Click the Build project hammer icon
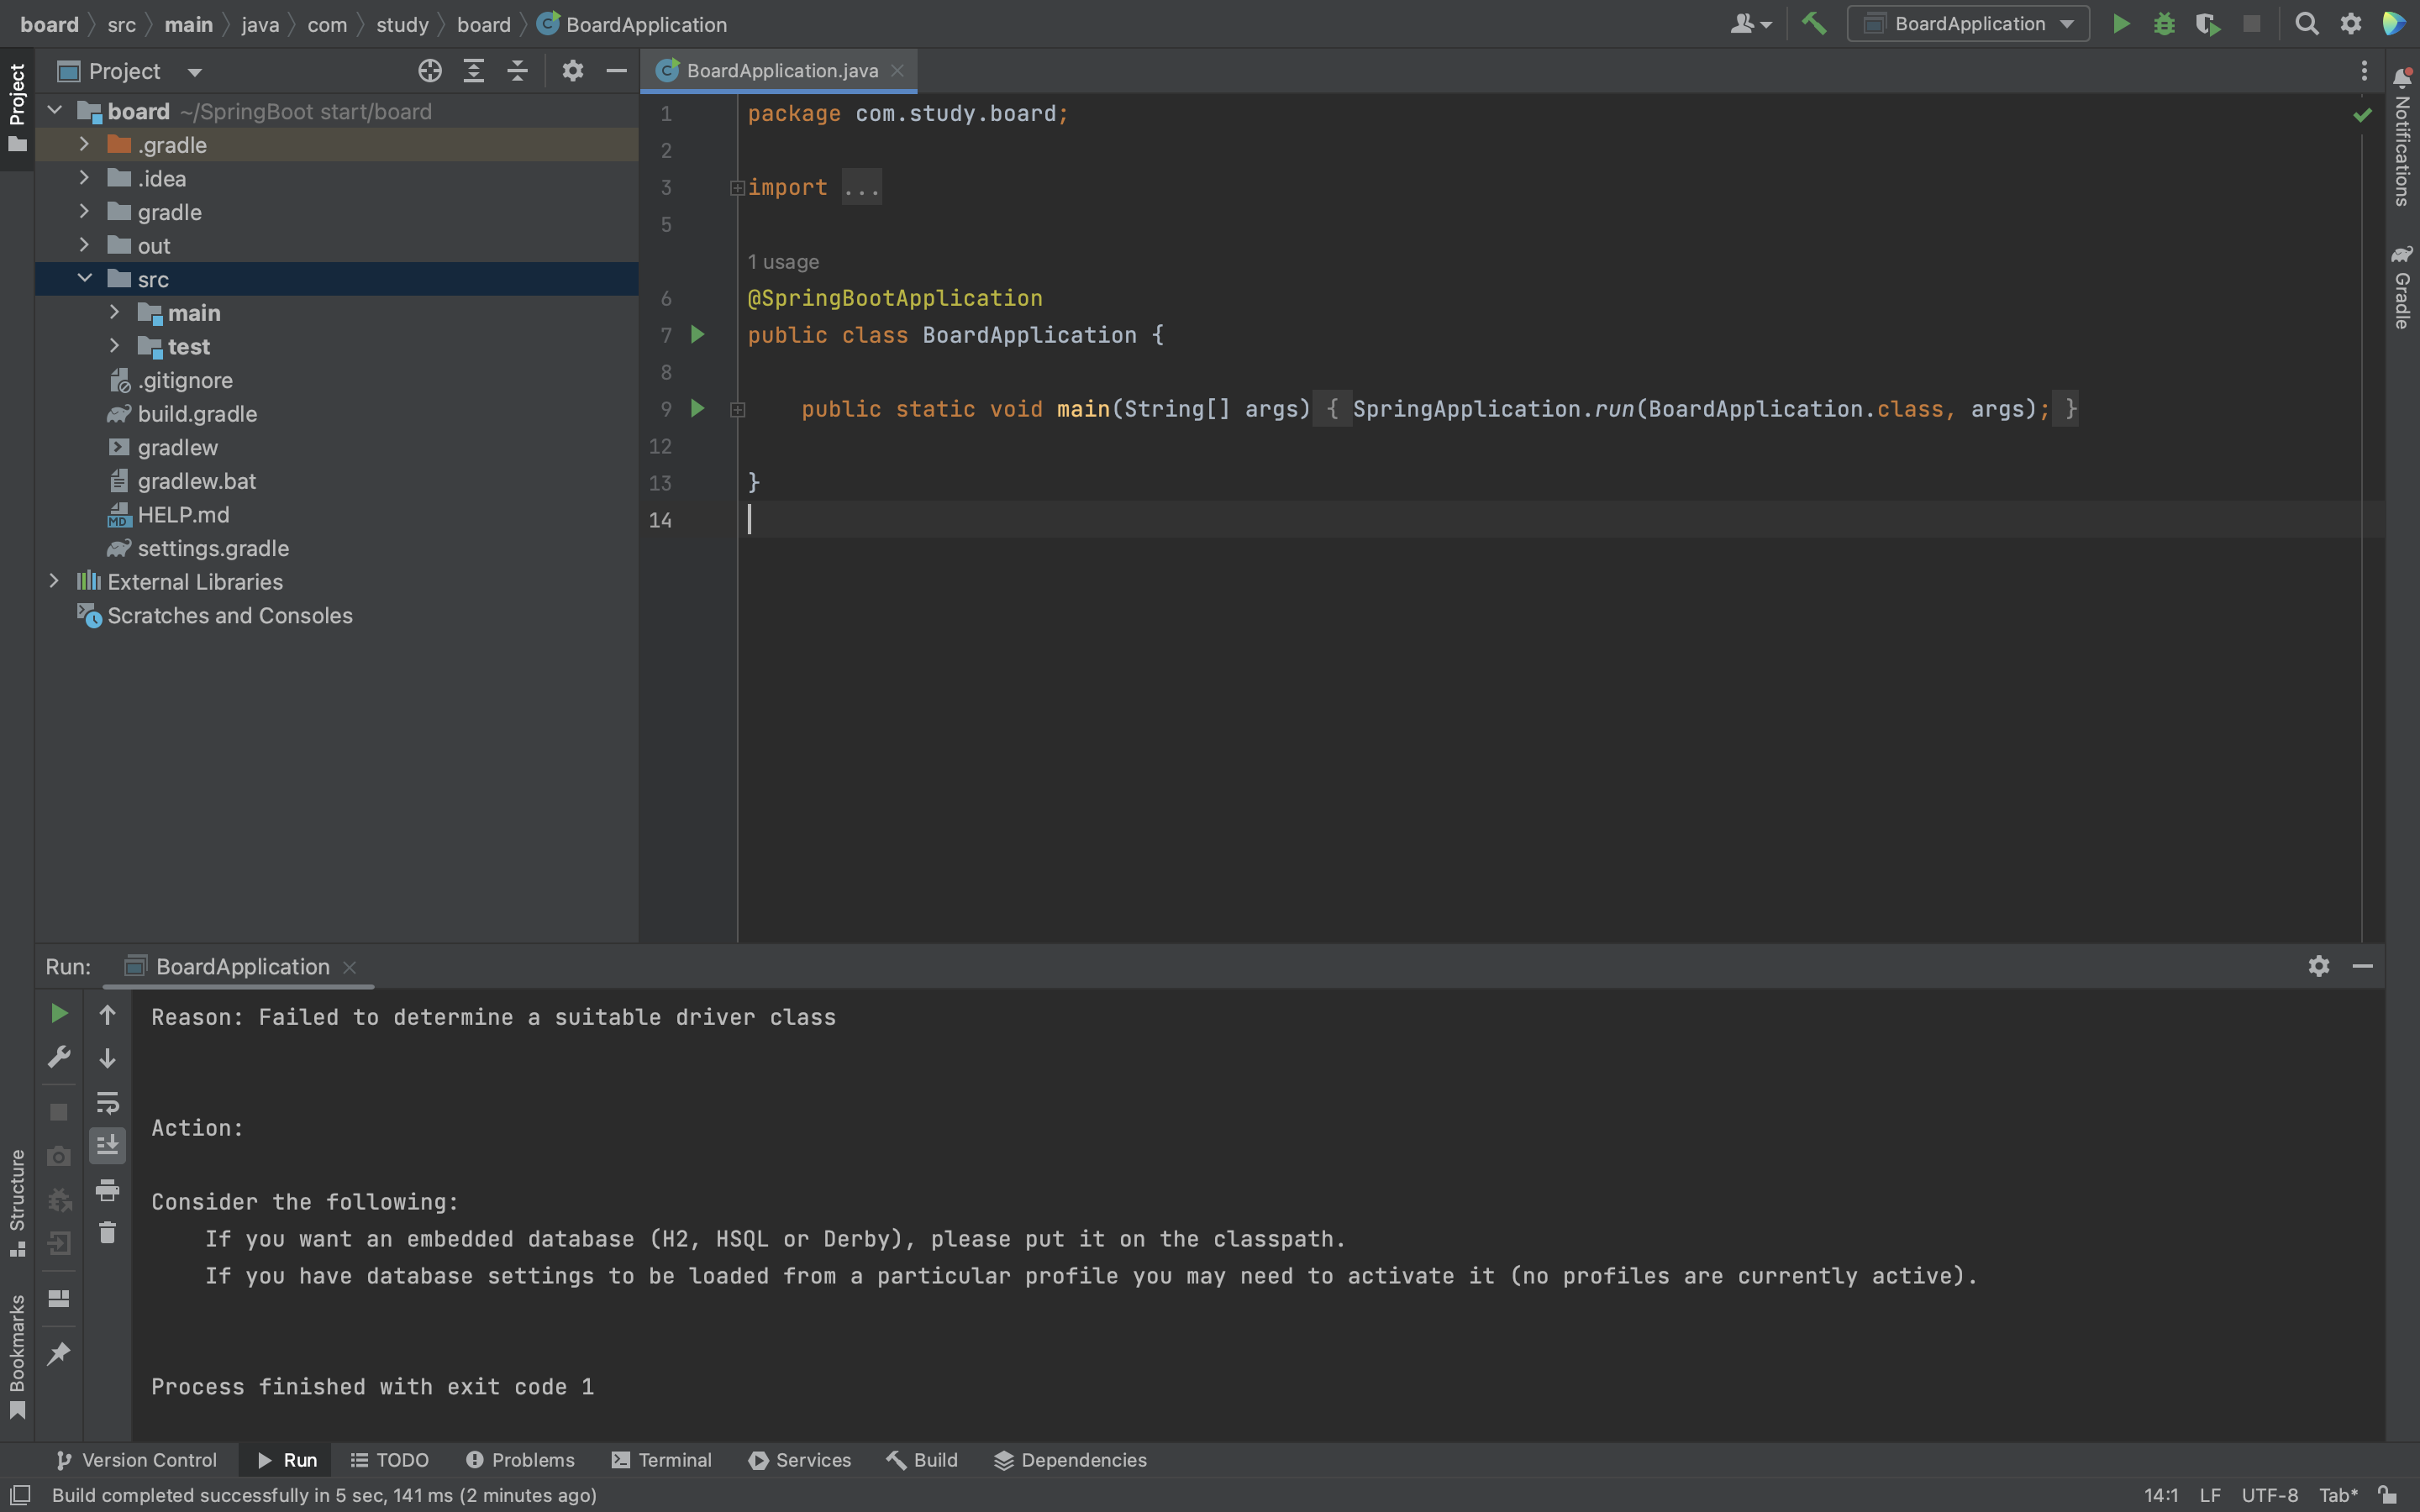The width and height of the screenshot is (2420, 1512). click(1814, 24)
